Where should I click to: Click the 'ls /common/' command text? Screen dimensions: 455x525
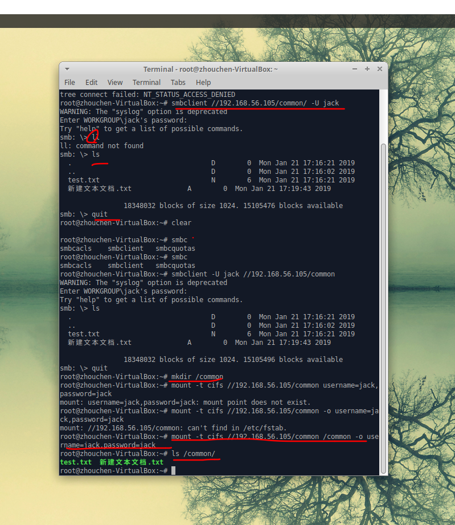pyautogui.click(x=194, y=454)
